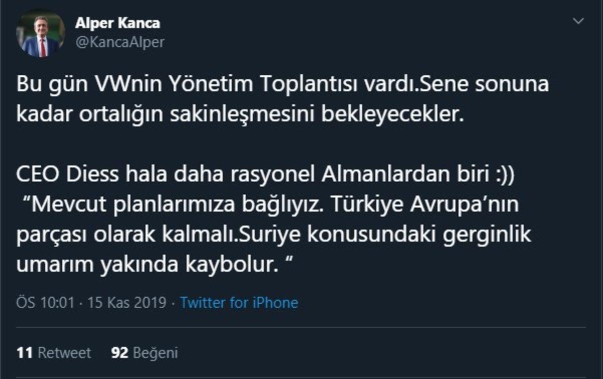Open Alper Kanca's profile via display name
The width and height of the screenshot is (603, 379).
click(x=118, y=22)
